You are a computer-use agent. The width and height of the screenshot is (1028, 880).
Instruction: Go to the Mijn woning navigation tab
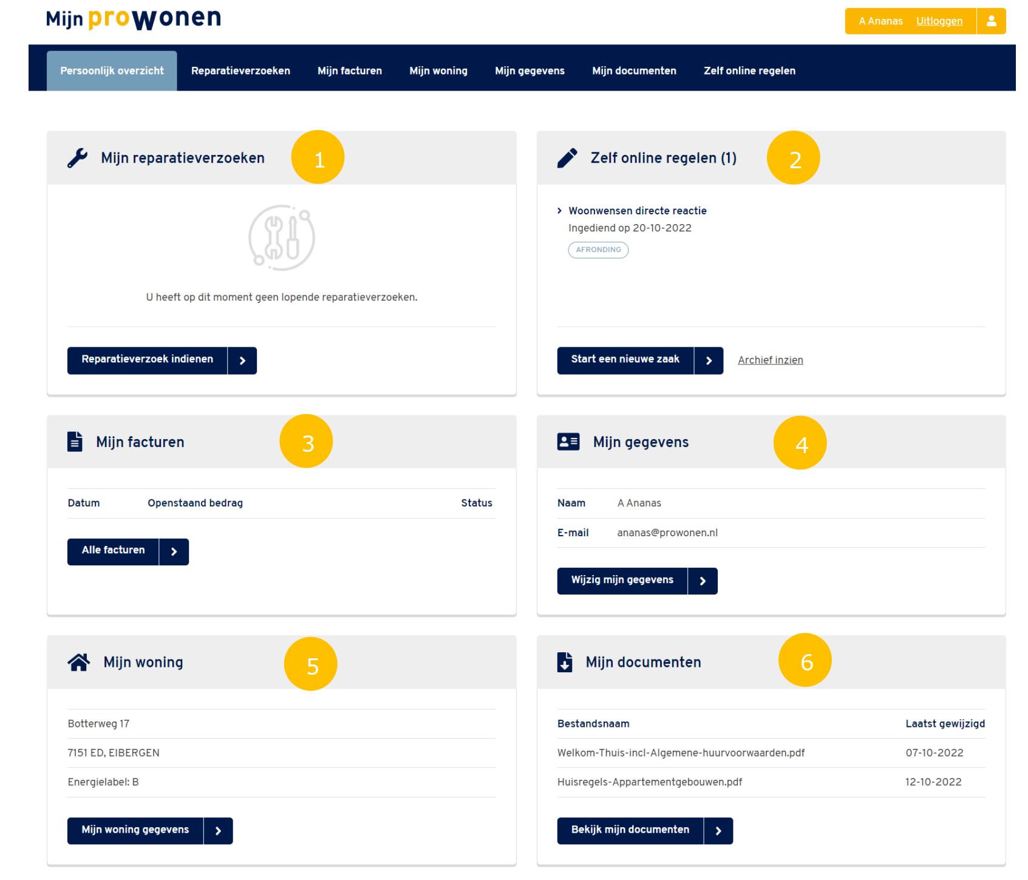[x=438, y=71]
